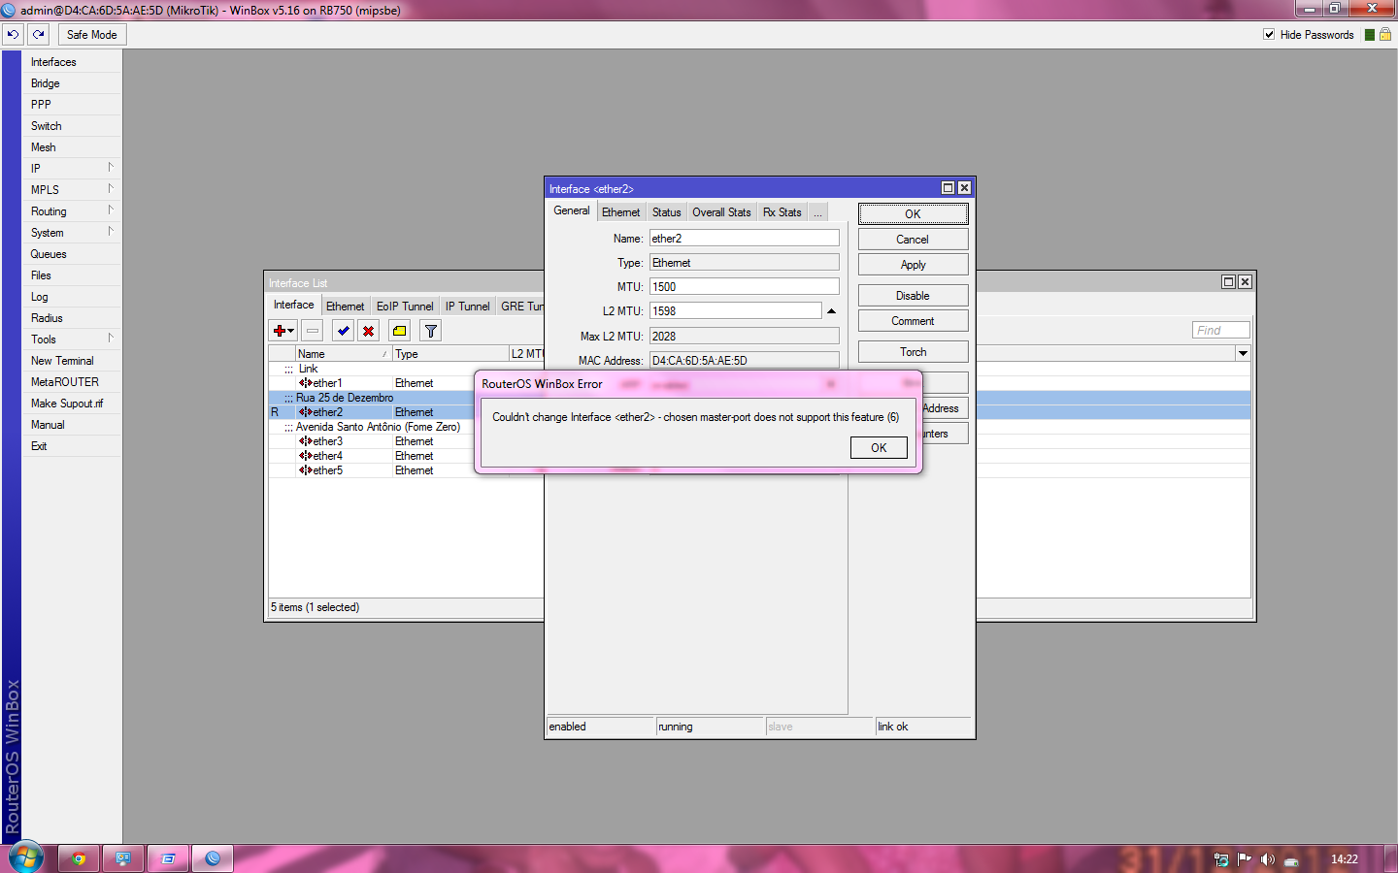Click the Action Center flag tray icon
This screenshot has height=873, width=1398.
tap(1245, 859)
